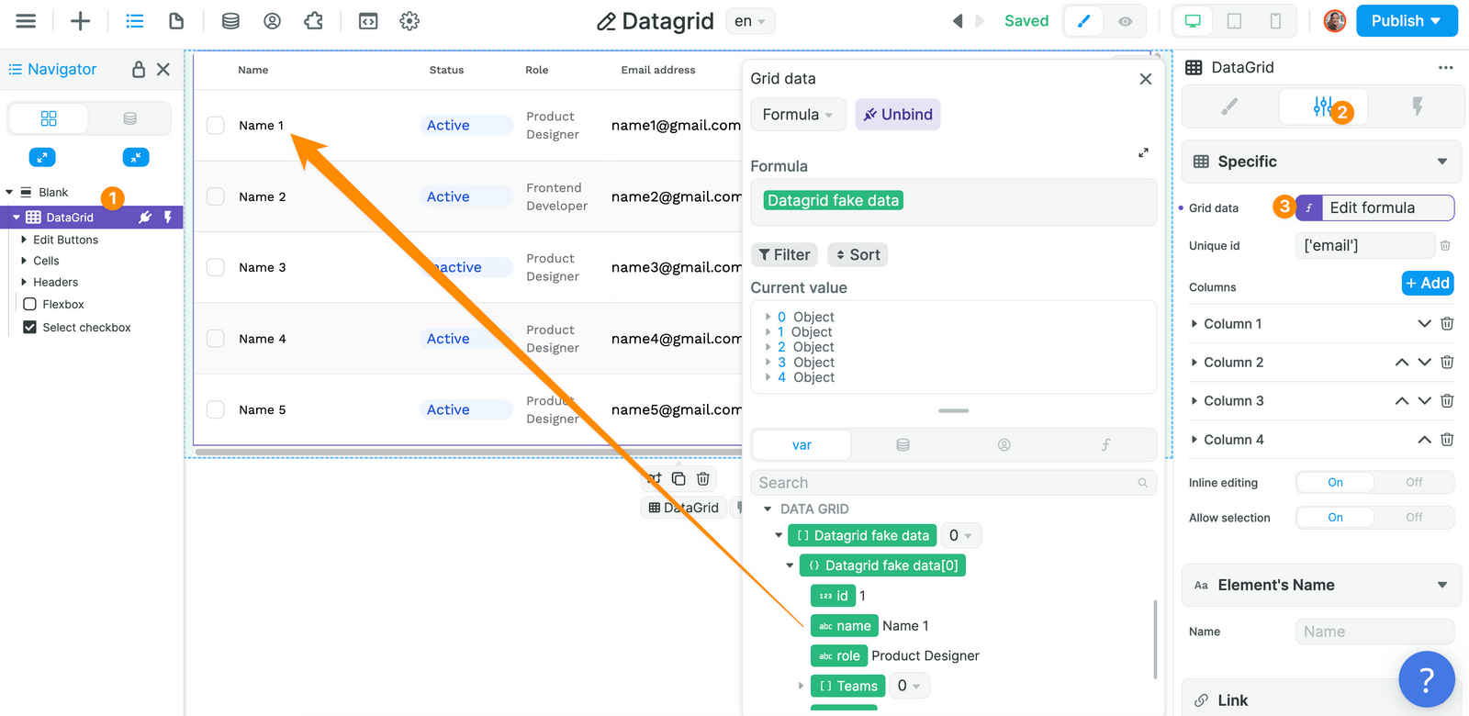Switch to preview mode eye icon

1125,21
